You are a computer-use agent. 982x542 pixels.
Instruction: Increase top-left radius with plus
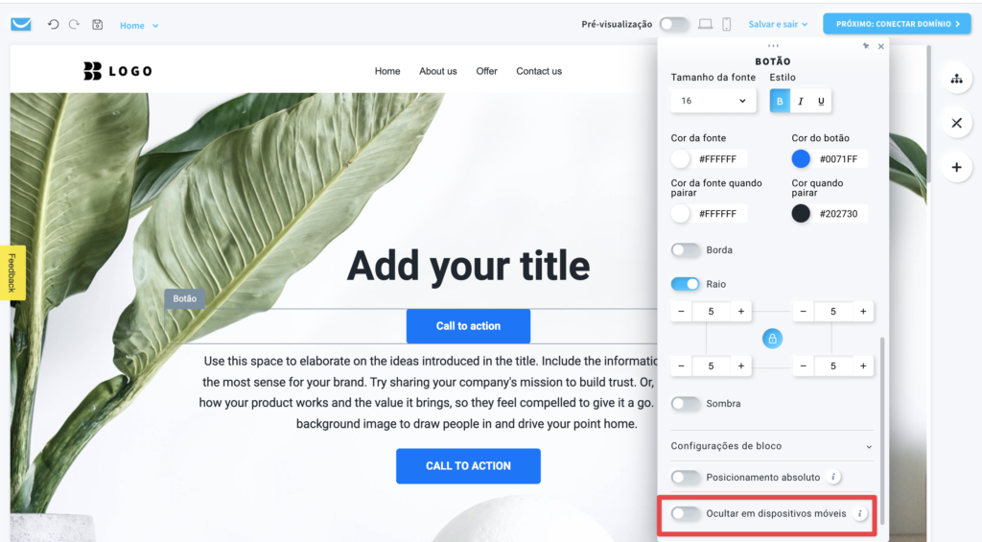(741, 312)
